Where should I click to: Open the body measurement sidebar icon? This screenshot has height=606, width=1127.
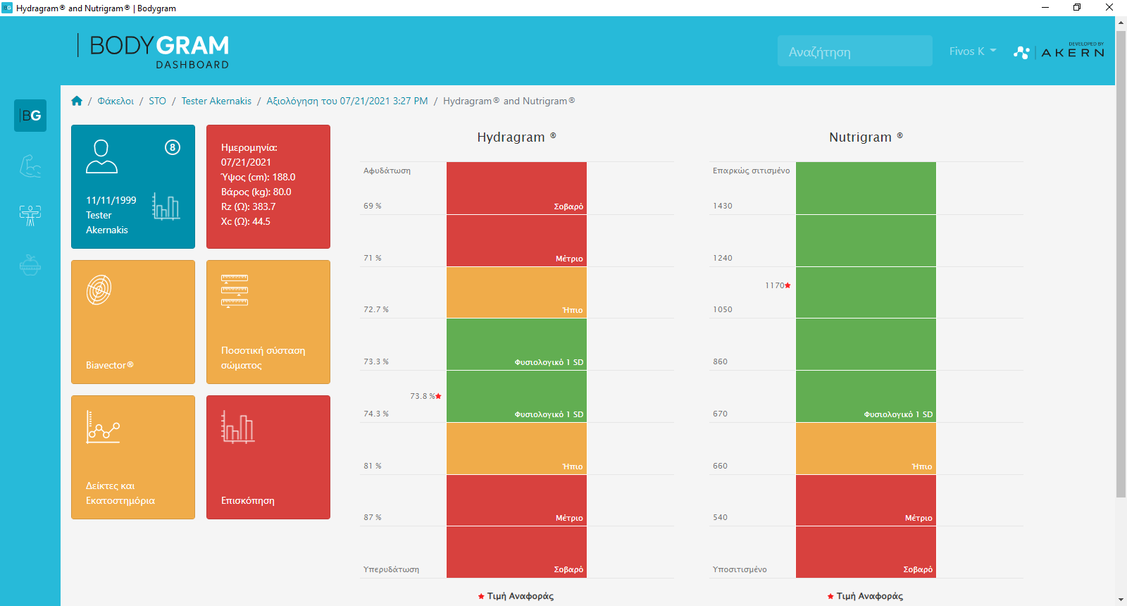point(30,215)
